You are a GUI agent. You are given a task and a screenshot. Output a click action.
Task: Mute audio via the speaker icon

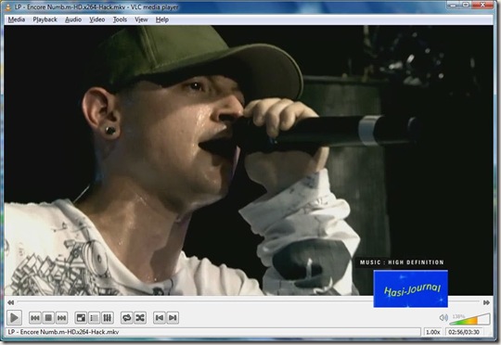pyautogui.click(x=443, y=317)
